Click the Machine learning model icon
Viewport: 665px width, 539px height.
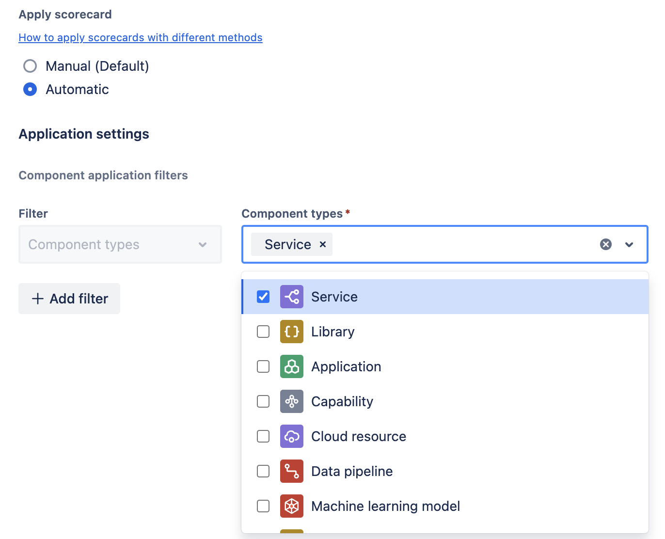[x=291, y=506]
